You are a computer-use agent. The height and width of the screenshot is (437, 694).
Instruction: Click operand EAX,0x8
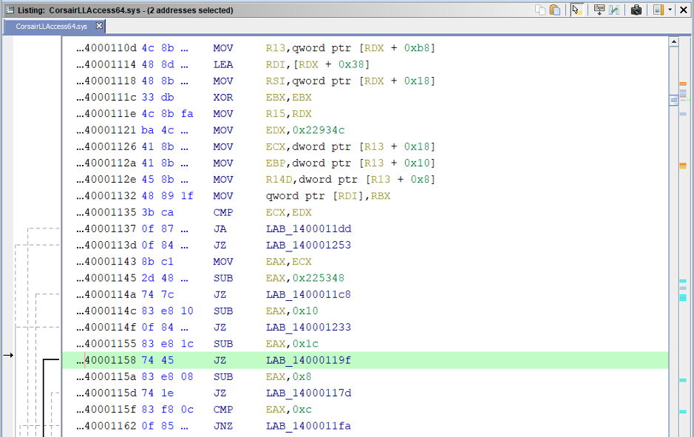coord(288,377)
